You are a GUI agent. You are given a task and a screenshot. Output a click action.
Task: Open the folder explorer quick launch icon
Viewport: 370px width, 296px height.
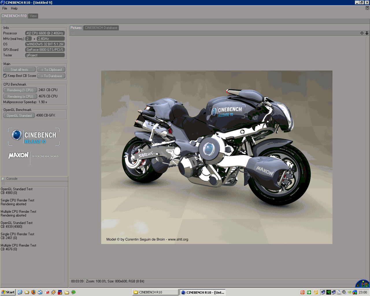point(27,292)
